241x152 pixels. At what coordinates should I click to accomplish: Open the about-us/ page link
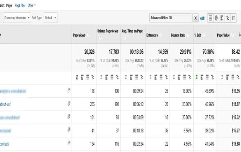point(5,104)
